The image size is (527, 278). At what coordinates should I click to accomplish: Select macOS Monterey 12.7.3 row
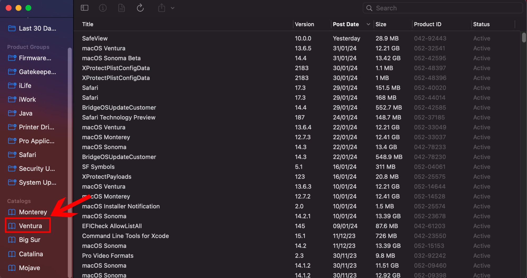(297, 137)
